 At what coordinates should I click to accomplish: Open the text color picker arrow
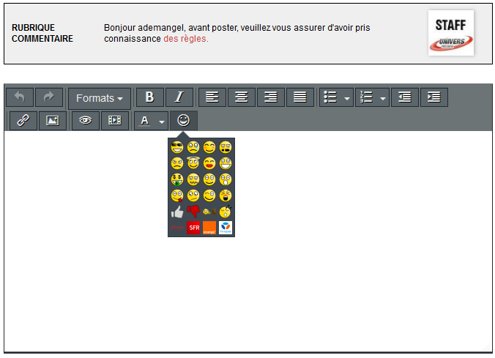pyautogui.click(x=162, y=122)
